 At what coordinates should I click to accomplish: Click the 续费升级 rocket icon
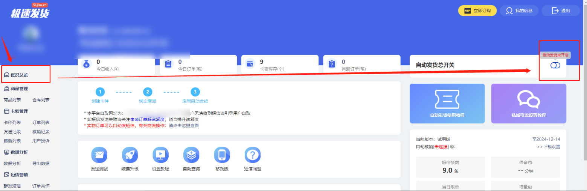pyautogui.click(x=130, y=155)
